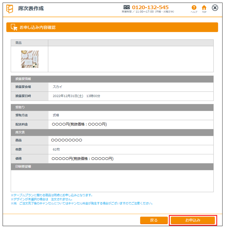Click the cart icon beside お申し込み内容確認
Screen dimensions: 226x229
click(x=14, y=27)
